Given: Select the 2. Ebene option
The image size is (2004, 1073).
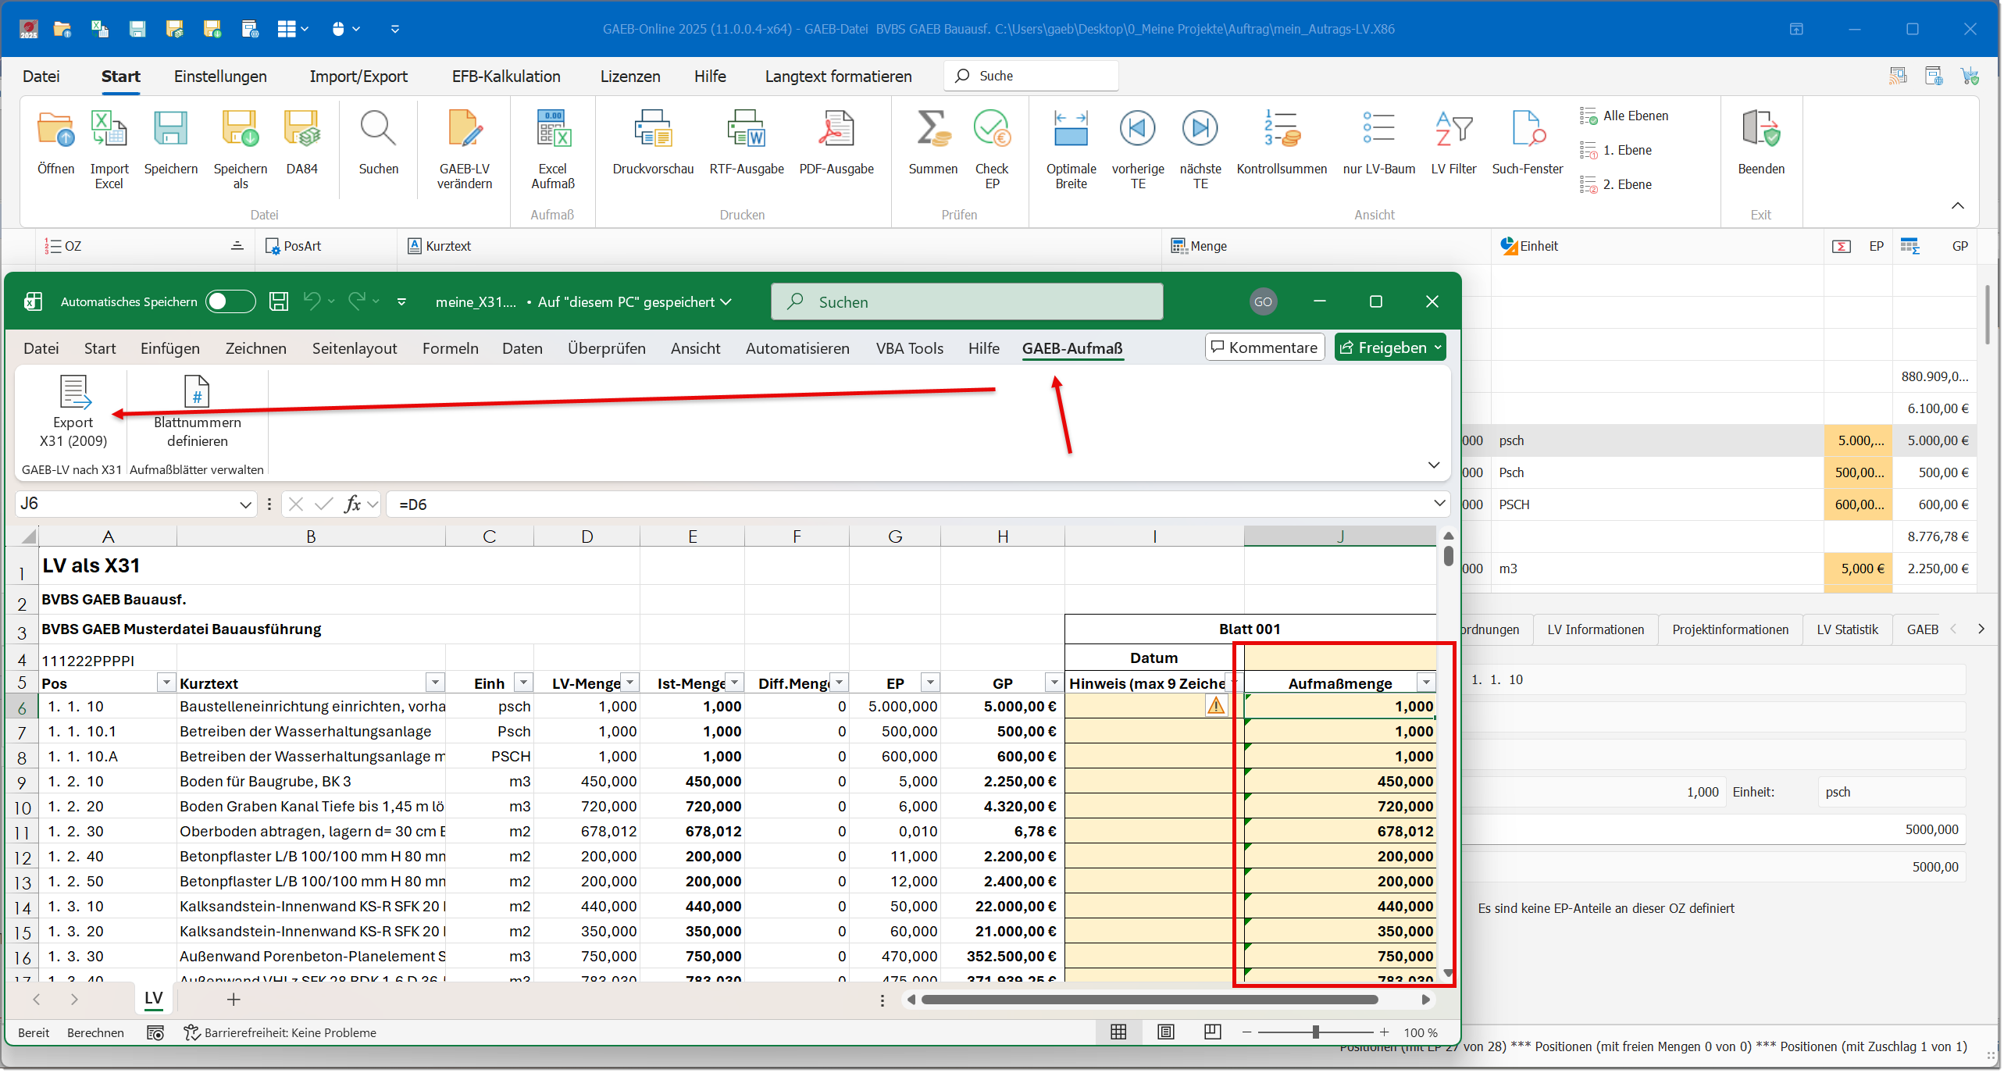Looking at the screenshot, I should (x=1626, y=184).
